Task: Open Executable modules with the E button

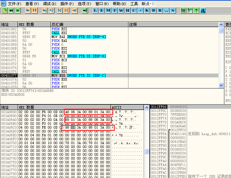Action: pyautogui.click(x=102, y=10)
